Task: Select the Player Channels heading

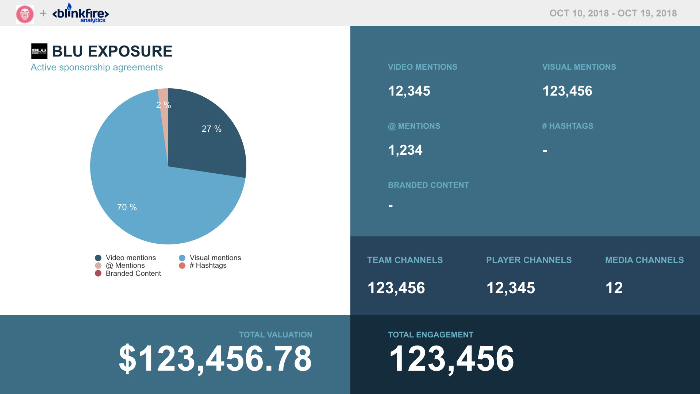Action: point(528,260)
